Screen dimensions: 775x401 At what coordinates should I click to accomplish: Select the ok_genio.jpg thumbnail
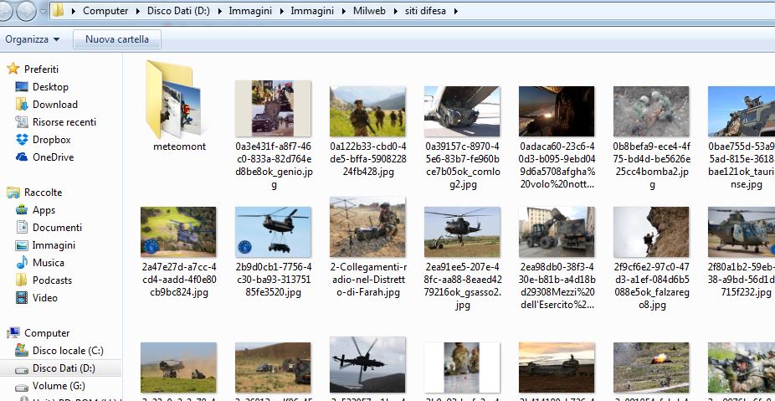click(x=274, y=109)
